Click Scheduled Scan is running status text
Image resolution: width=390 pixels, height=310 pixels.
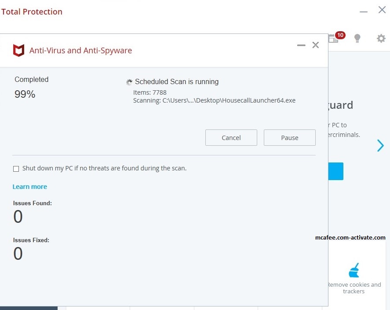point(177,81)
